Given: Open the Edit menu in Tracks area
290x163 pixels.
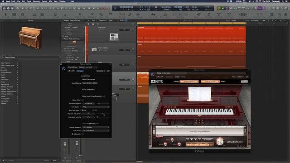Looking at the screenshot, I should [94, 20].
